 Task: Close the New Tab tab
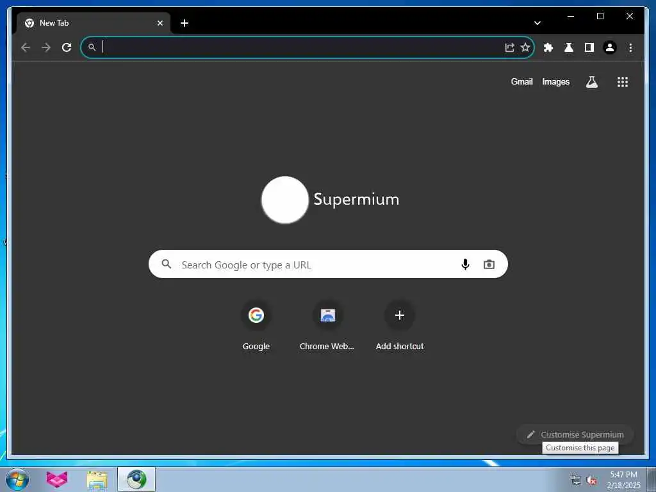(x=160, y=23)
